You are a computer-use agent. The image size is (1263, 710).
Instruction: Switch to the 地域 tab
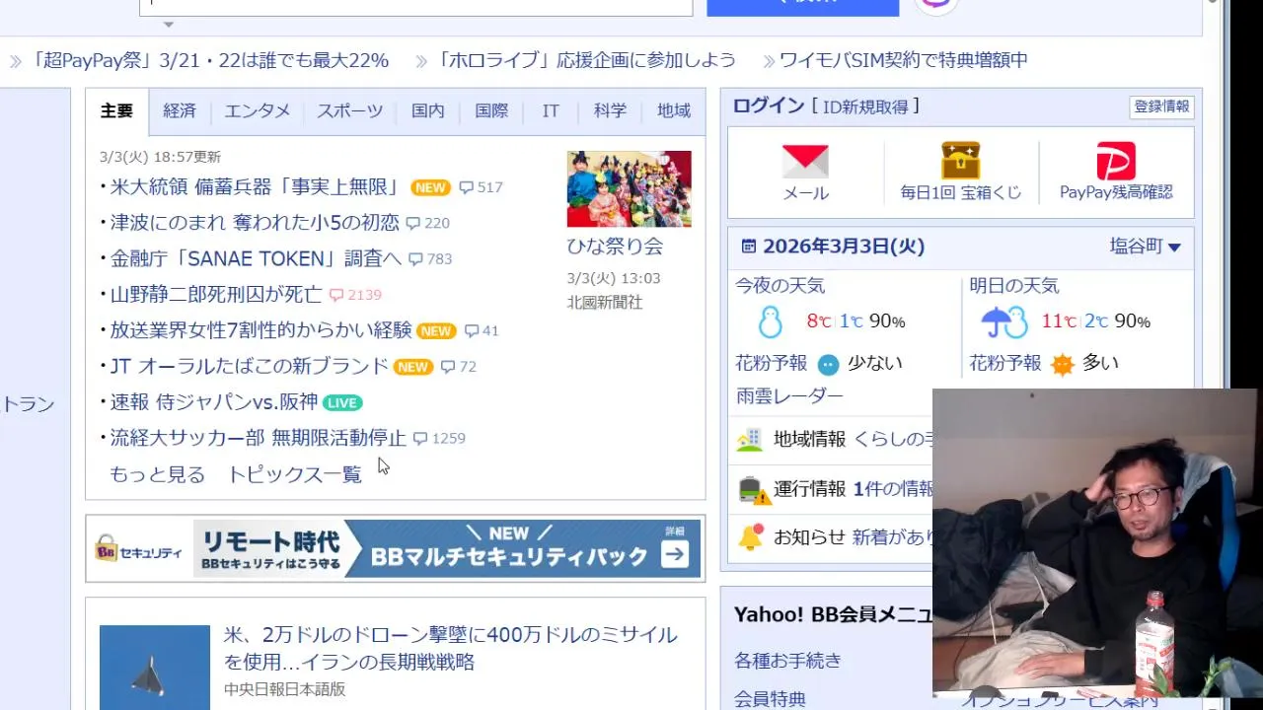674,111
